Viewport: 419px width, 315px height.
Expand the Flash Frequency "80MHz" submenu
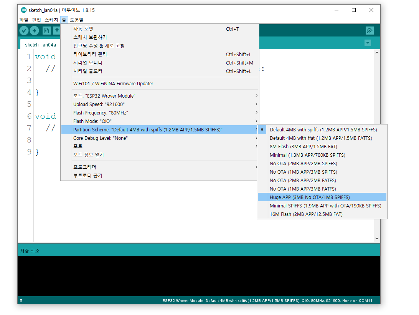(x=160, y=113)
